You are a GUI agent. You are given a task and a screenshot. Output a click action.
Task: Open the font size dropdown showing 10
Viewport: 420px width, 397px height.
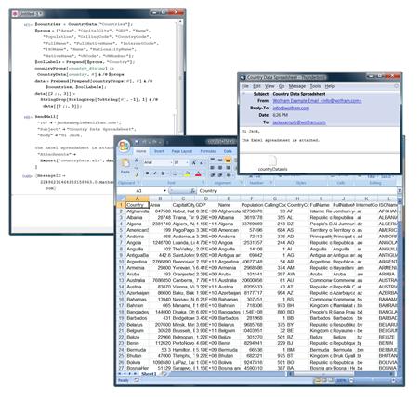[187, 162]
